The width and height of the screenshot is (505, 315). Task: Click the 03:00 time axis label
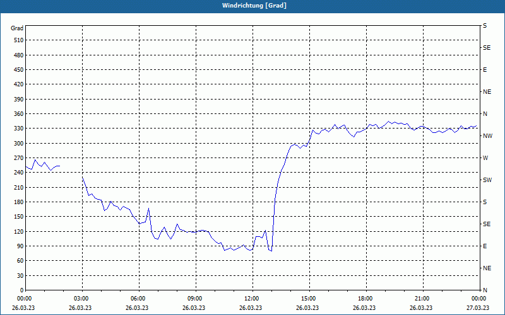pyautogui.click(x=81, y=299)
